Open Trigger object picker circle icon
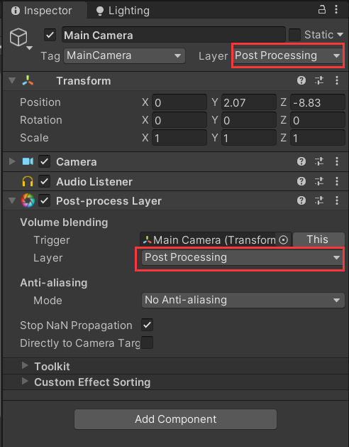This screenshot has height=447, width=349. [x=283, y=240]
